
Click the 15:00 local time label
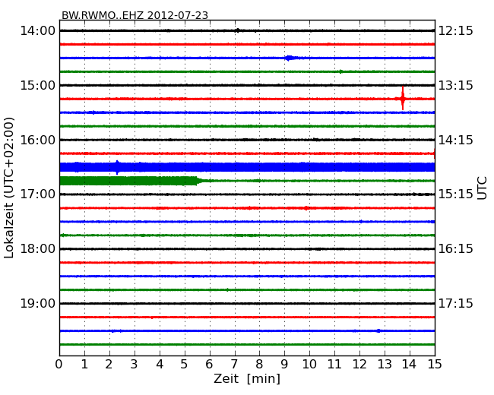click(x=37, y=85)
